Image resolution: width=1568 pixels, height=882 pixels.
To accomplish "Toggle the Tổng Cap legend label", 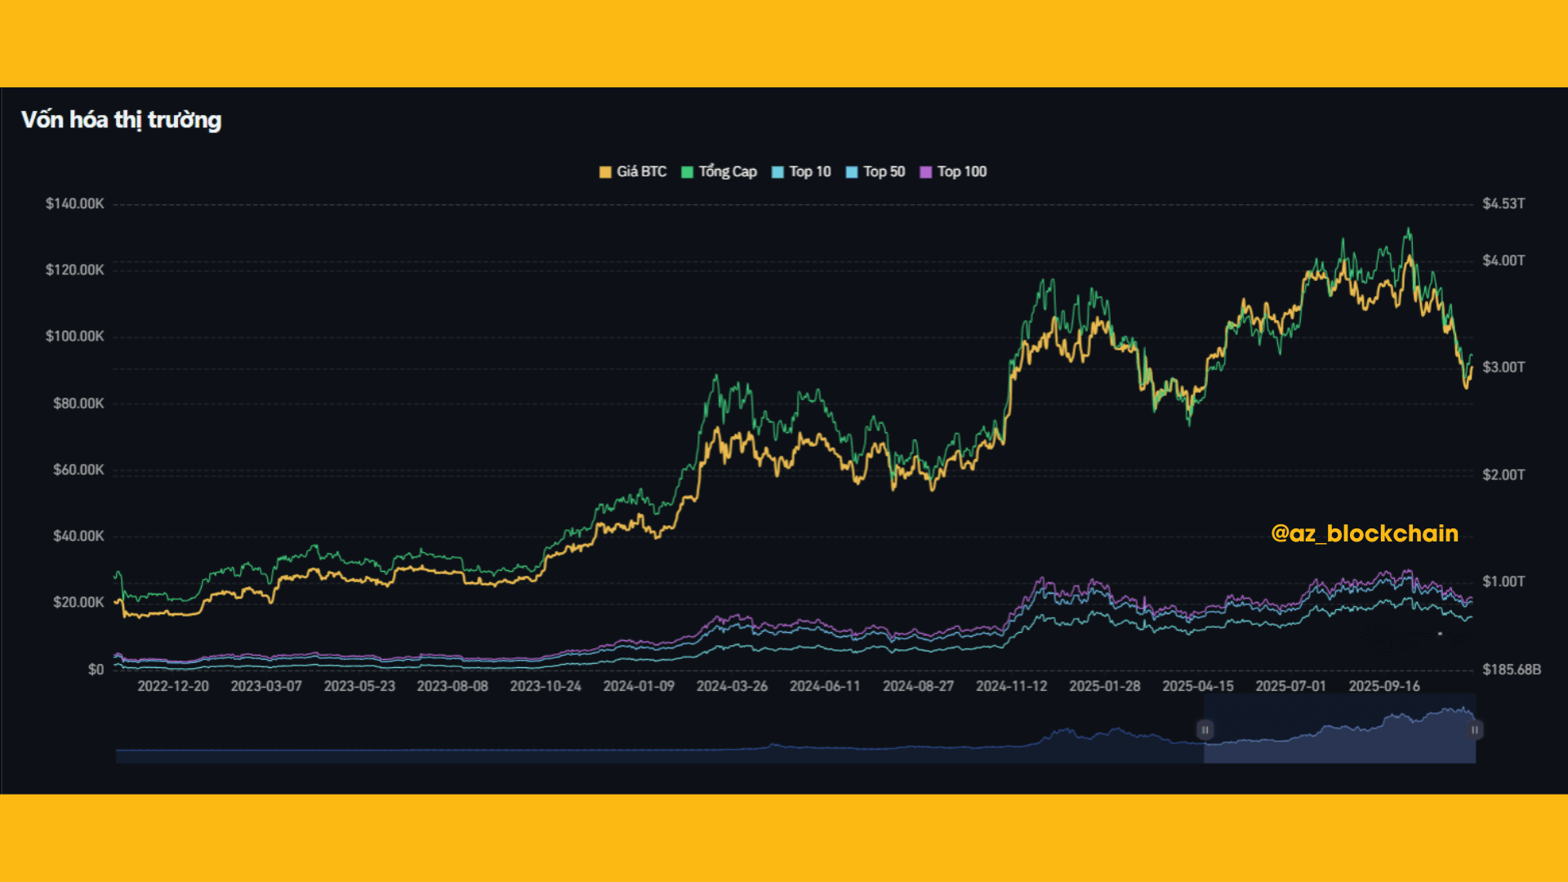I will 727,171.
